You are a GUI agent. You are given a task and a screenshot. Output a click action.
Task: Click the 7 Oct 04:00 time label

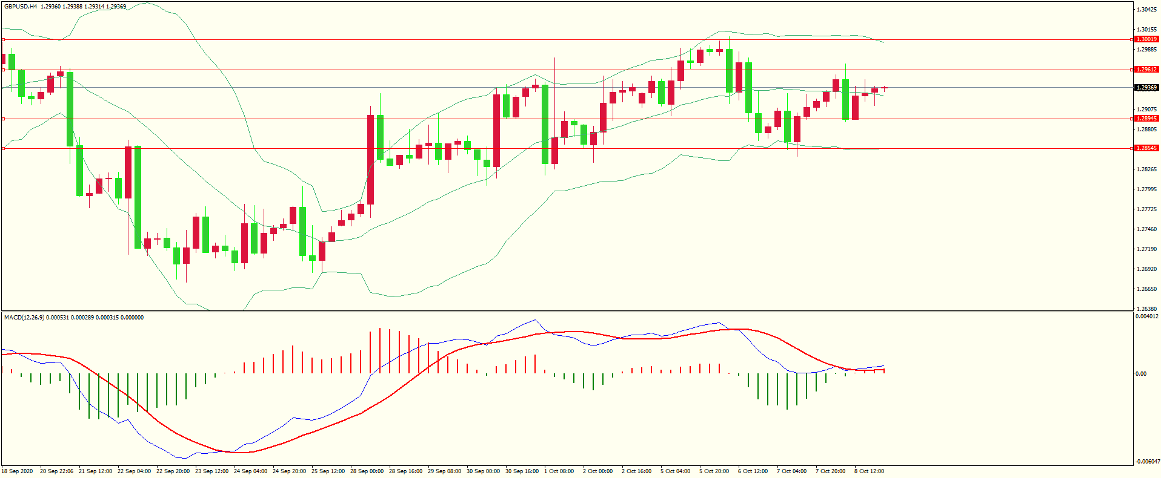tap(792, 471)
